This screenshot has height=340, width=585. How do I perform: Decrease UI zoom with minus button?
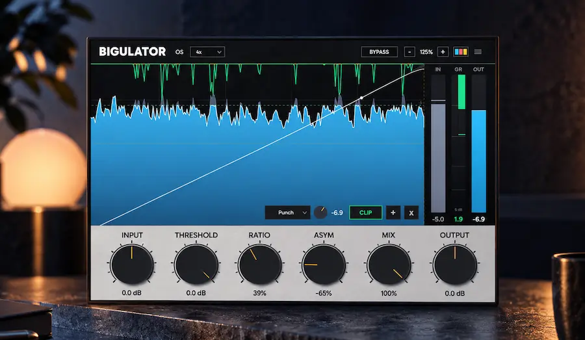click(x=409, y=52)
